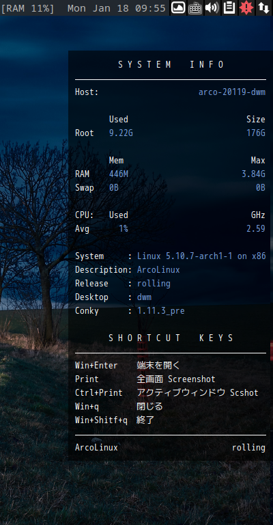
Task: Click the Conky row label
Action: click(87, 311)
